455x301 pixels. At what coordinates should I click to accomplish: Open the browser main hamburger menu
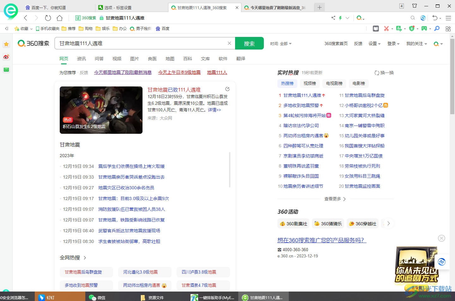448,18
